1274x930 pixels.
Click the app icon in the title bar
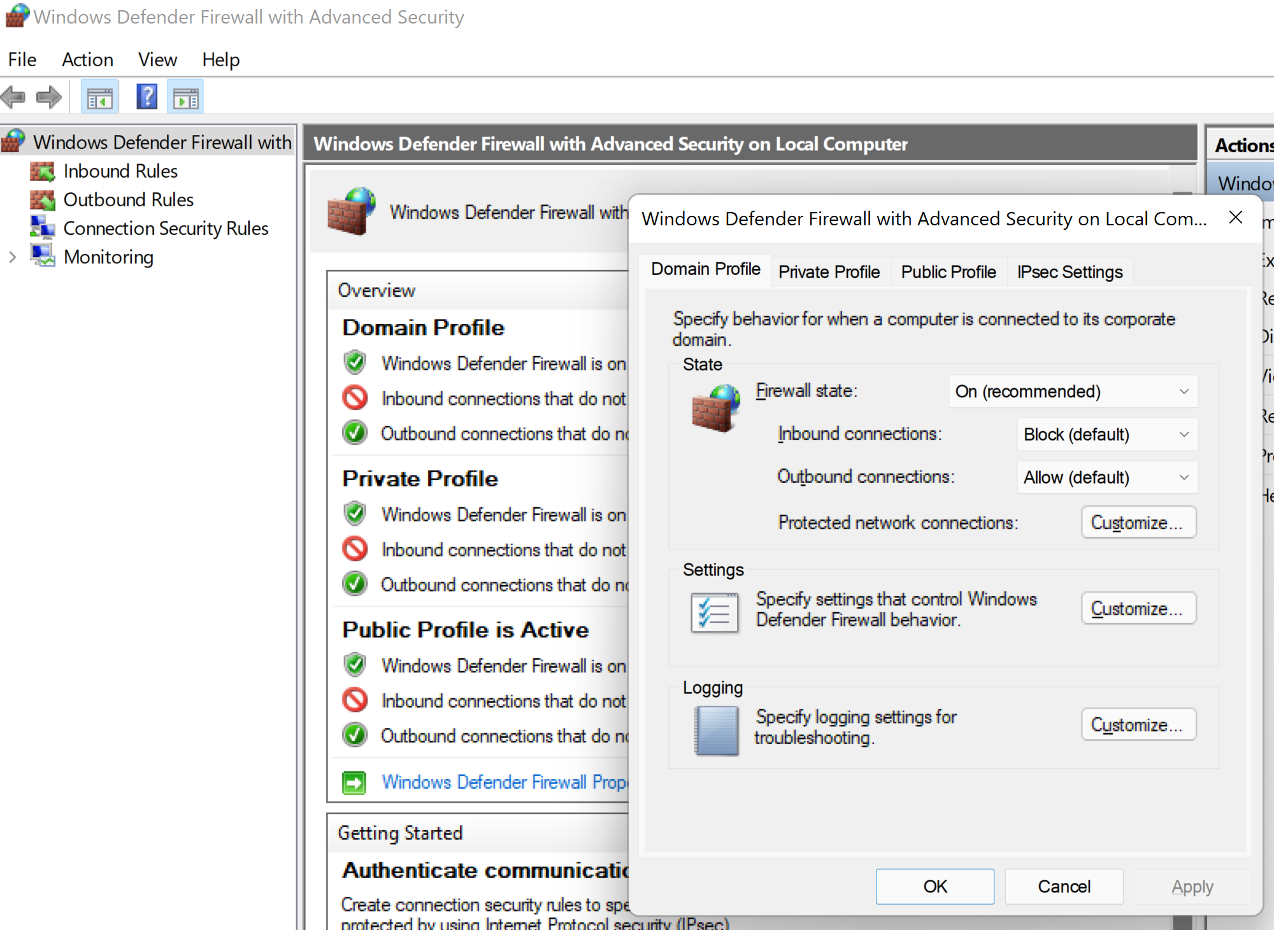(17, 16)
